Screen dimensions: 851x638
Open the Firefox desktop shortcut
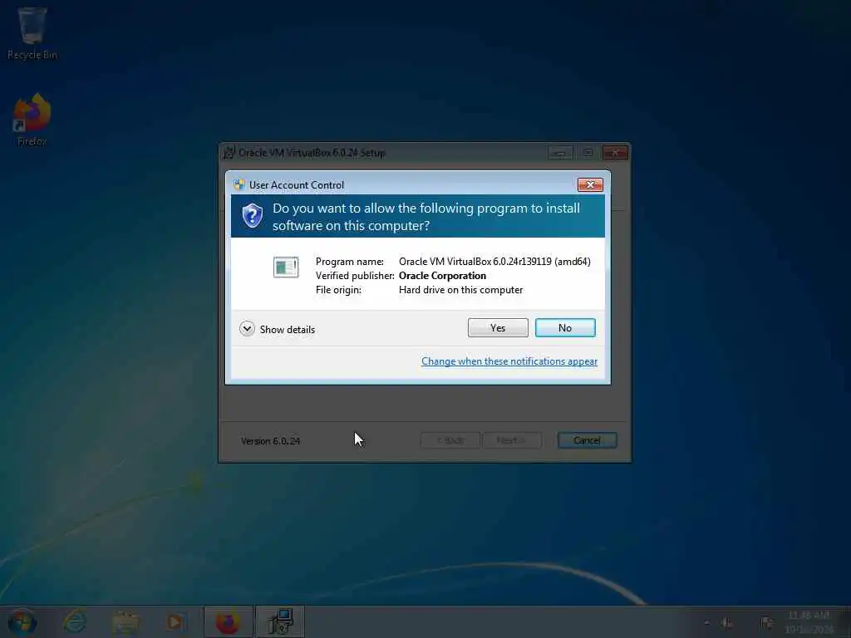tap(32, 120)
